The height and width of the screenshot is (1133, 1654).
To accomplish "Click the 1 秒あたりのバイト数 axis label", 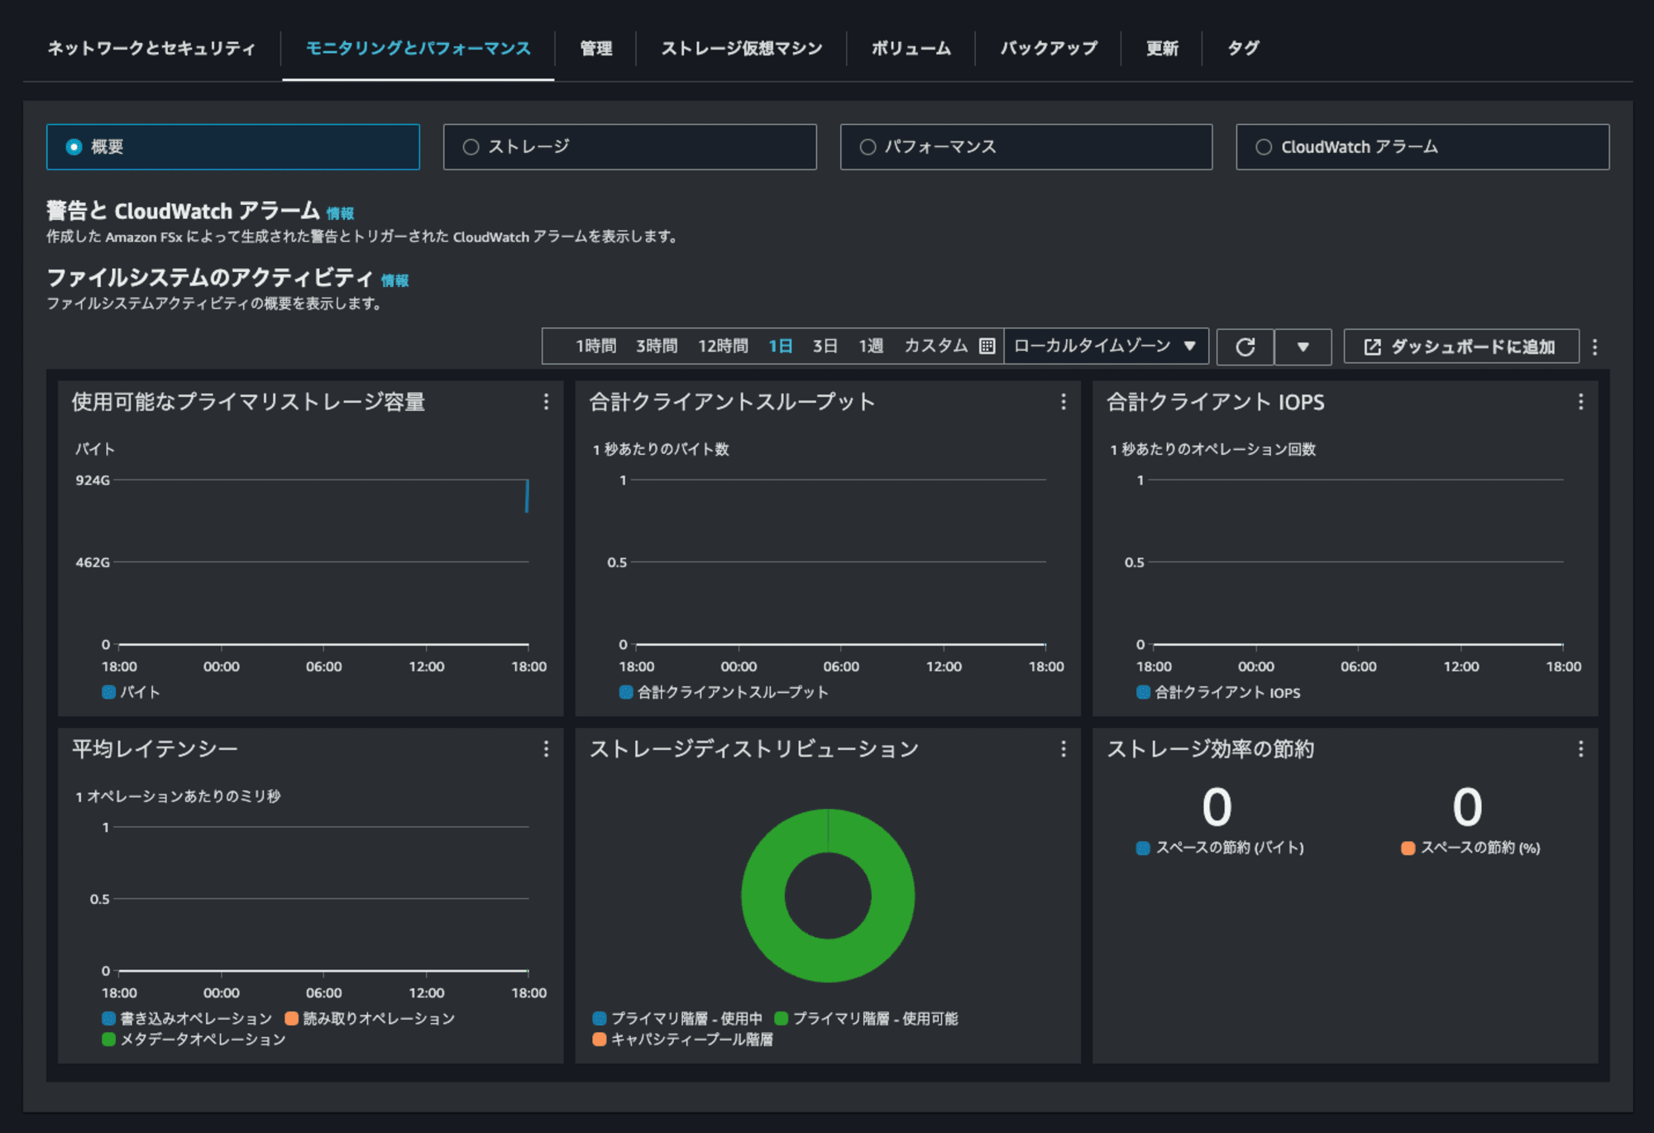I will (661, 449).
